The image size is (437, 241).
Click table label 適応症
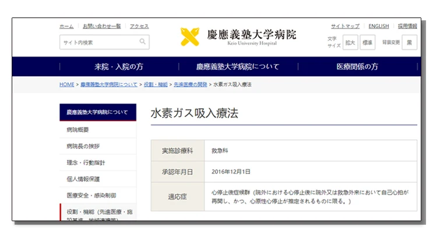point(178,197)
